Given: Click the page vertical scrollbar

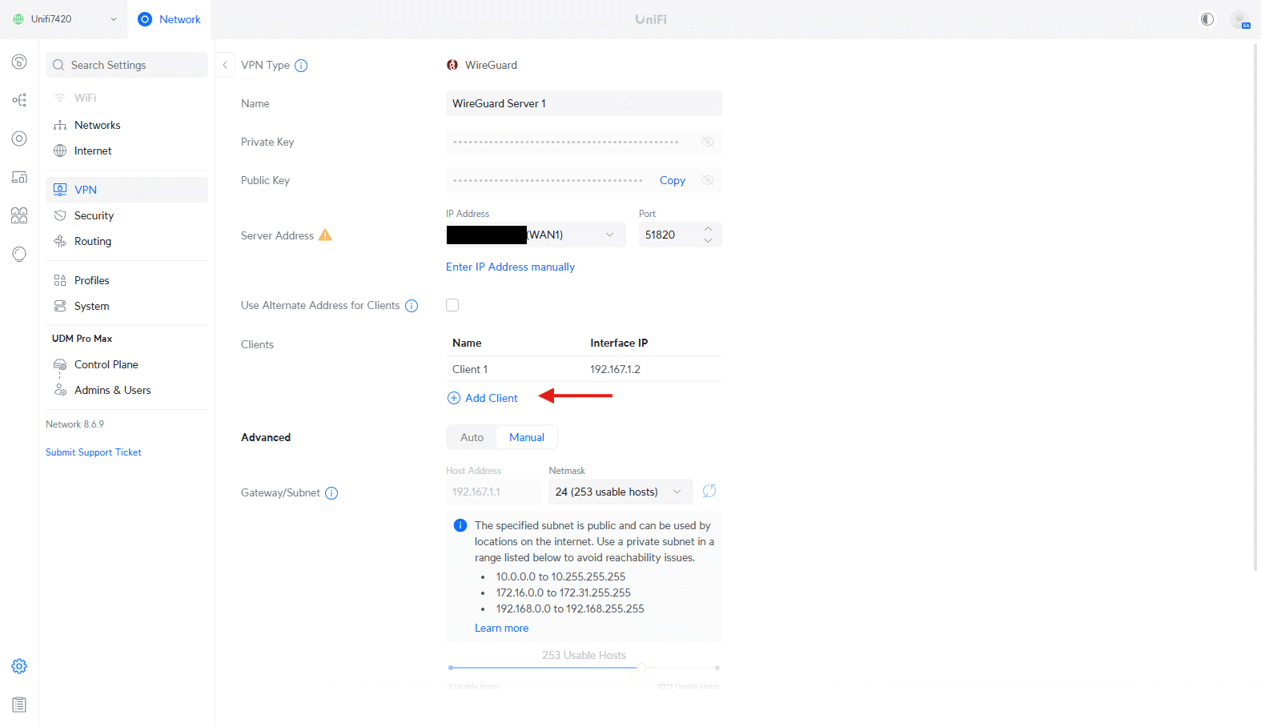Looking at the screenshot, I should pyautogui.click(x=1256, y=307).
